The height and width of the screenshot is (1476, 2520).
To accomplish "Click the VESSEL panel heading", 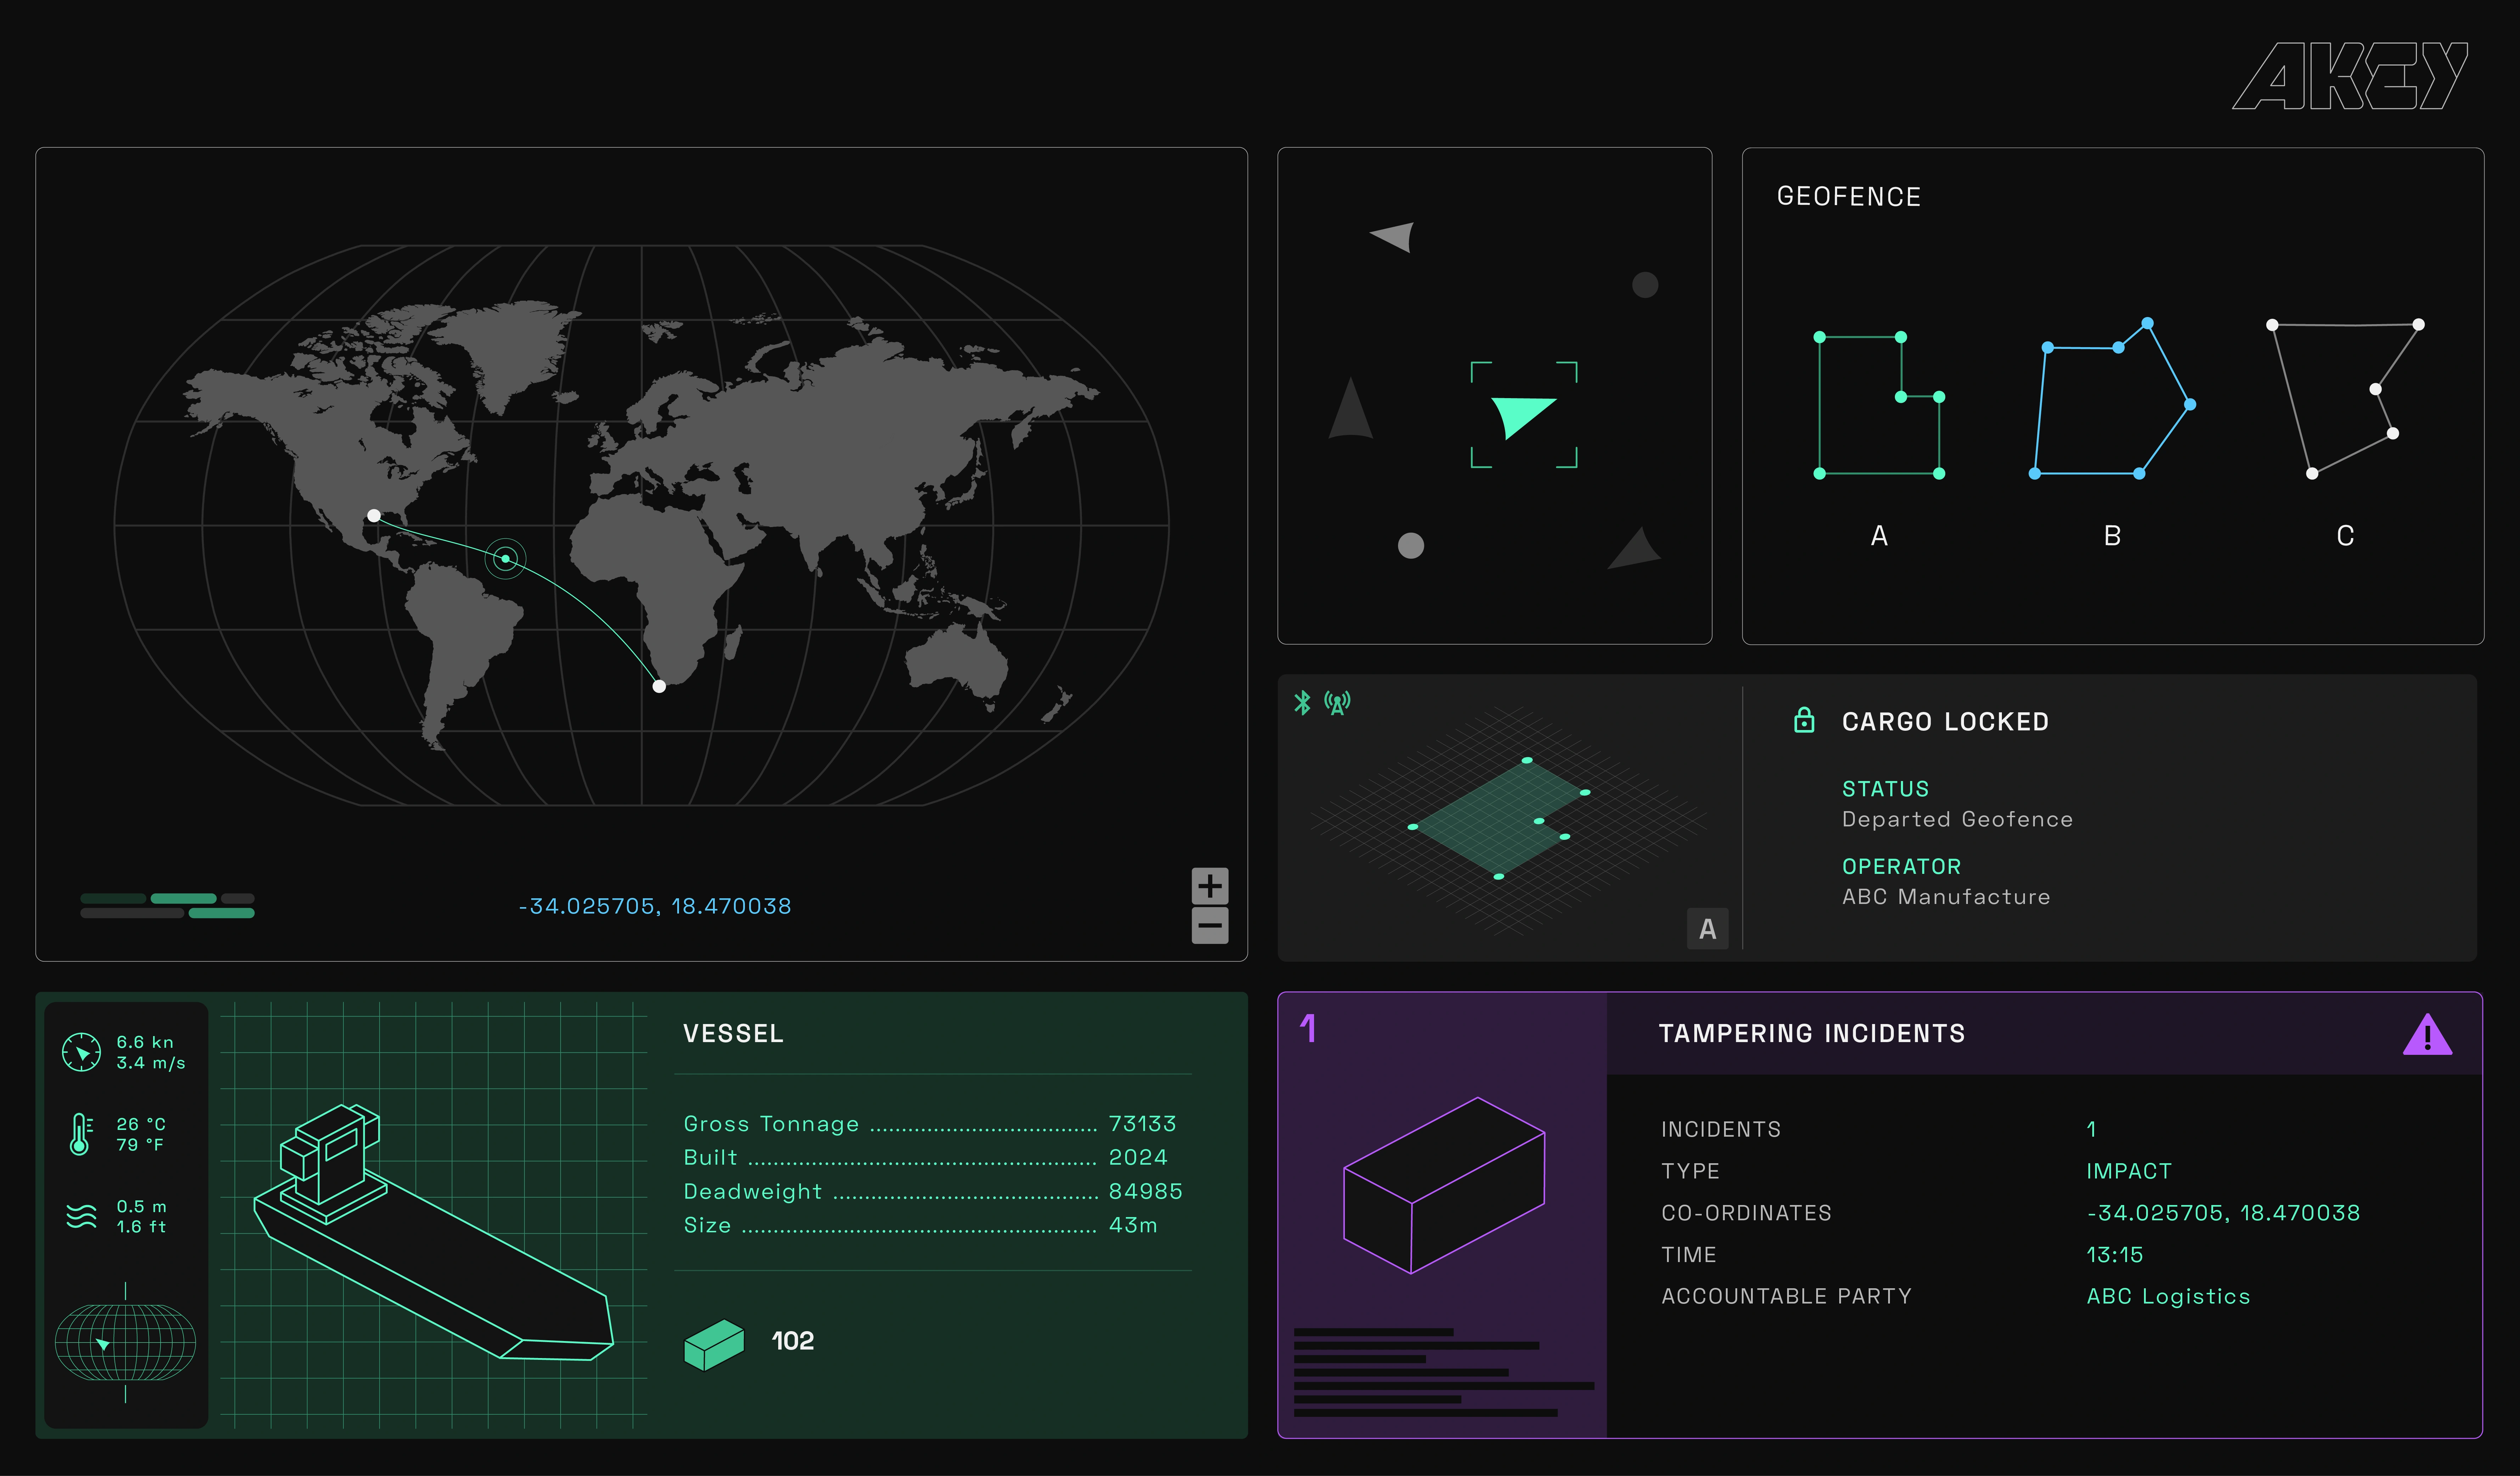I will [x=733, y=1033].
